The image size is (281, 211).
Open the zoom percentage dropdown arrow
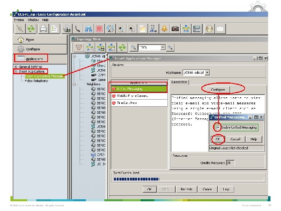(163, 47)
